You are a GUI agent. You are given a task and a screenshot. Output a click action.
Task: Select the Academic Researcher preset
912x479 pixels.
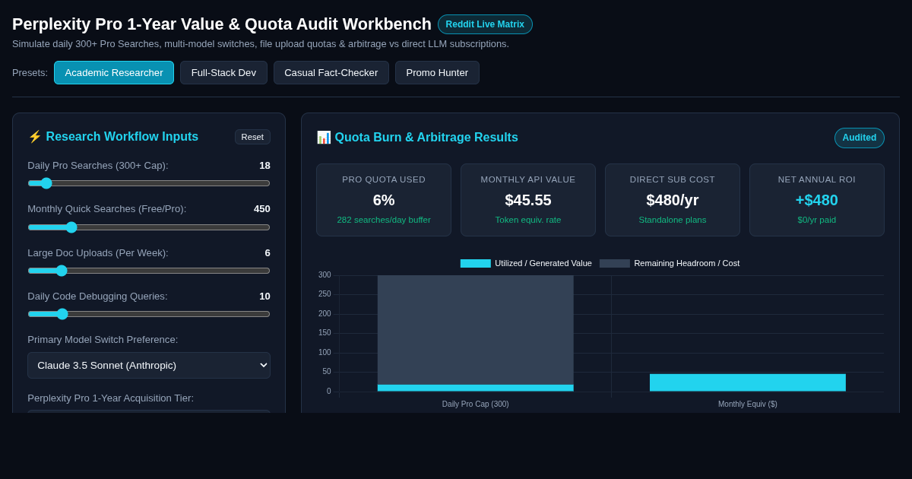[x=114, y=72]
